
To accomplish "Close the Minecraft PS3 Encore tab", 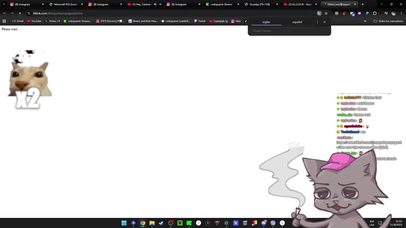I will coord(82,4).
